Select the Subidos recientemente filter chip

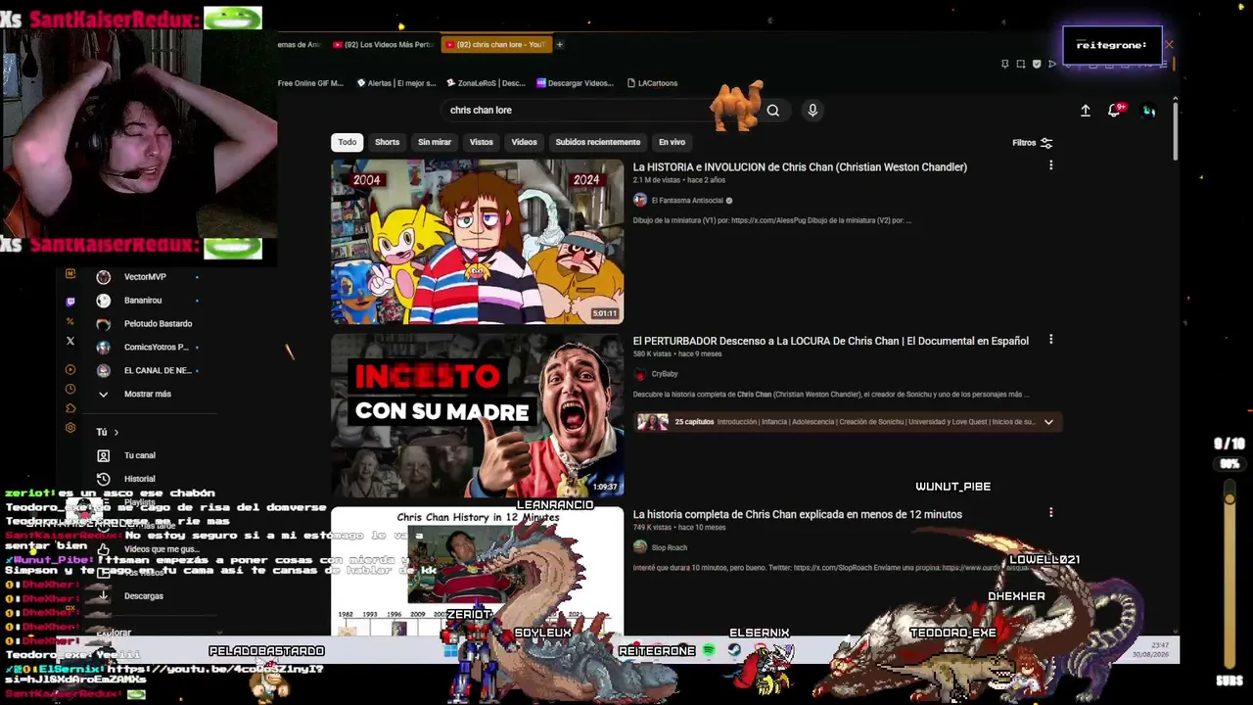coord(598,142)
